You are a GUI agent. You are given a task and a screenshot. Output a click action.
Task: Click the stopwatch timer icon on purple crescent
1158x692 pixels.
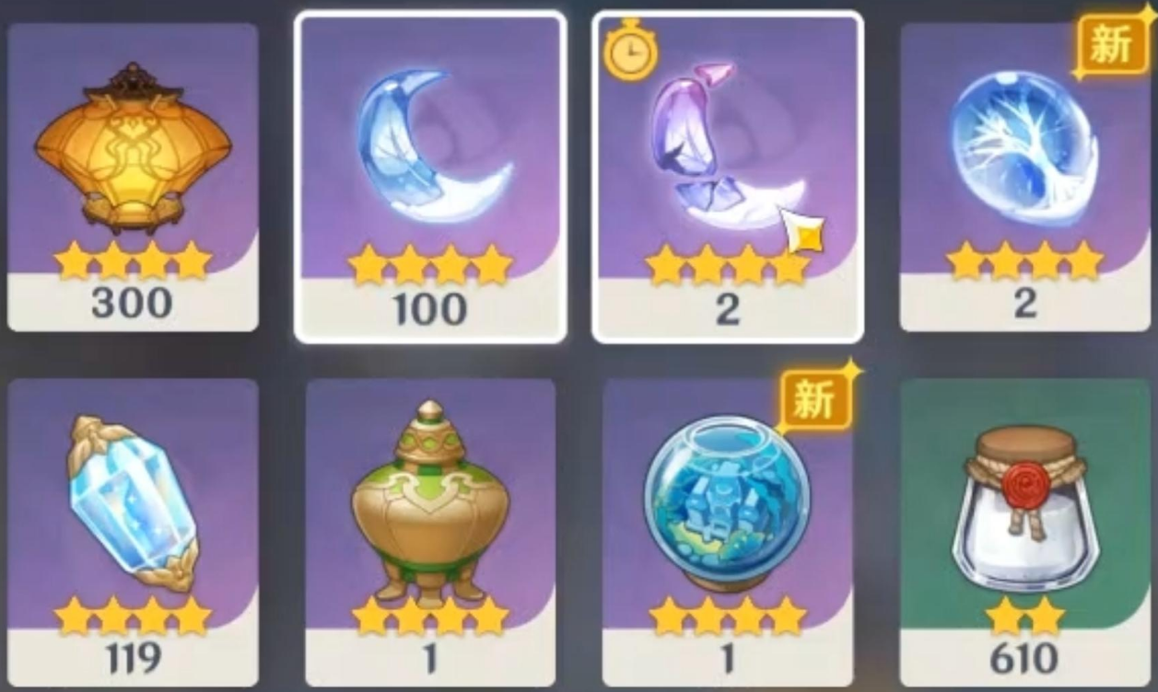[630, 52]
